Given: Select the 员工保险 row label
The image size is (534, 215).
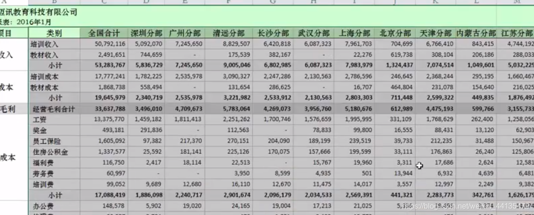Looking at the screenshot, I should (55, 141).
